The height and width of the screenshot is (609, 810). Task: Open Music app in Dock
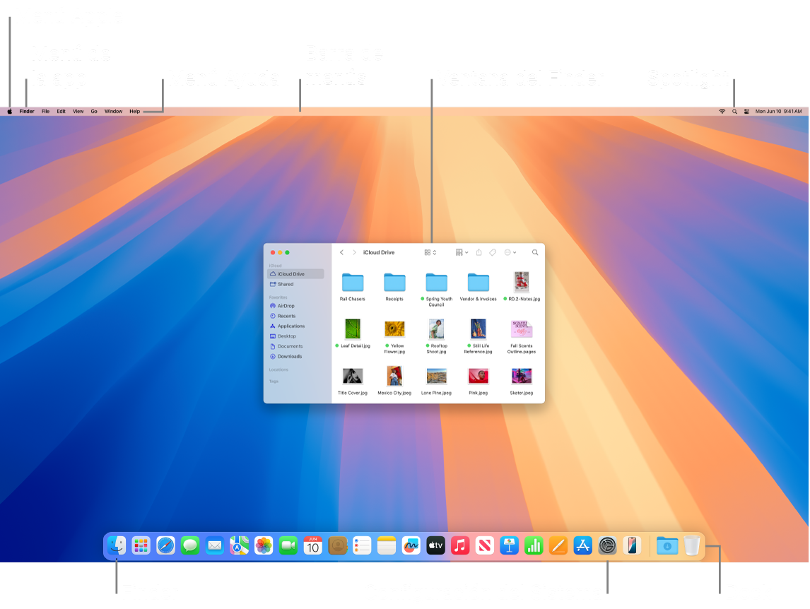click(x=460, y=545)
